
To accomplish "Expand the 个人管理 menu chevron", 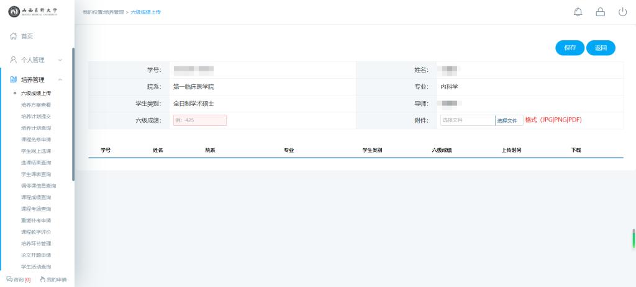I will coord(60,60).
